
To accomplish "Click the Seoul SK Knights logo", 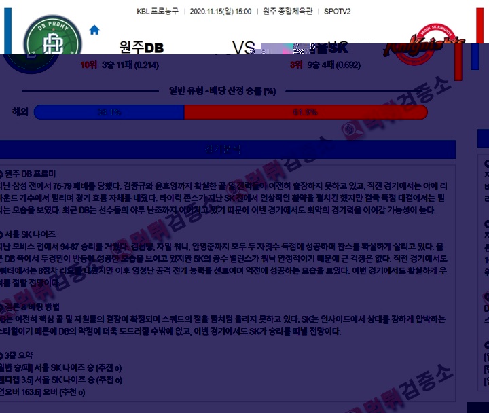I will [424, 44].
